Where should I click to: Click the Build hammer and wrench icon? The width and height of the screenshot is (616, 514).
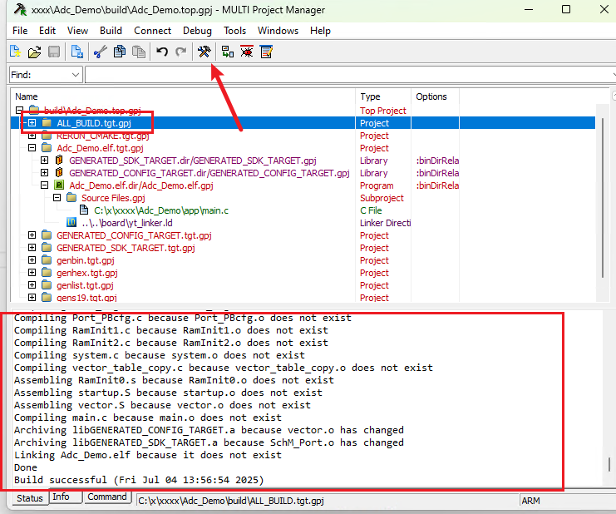[204, 52]
